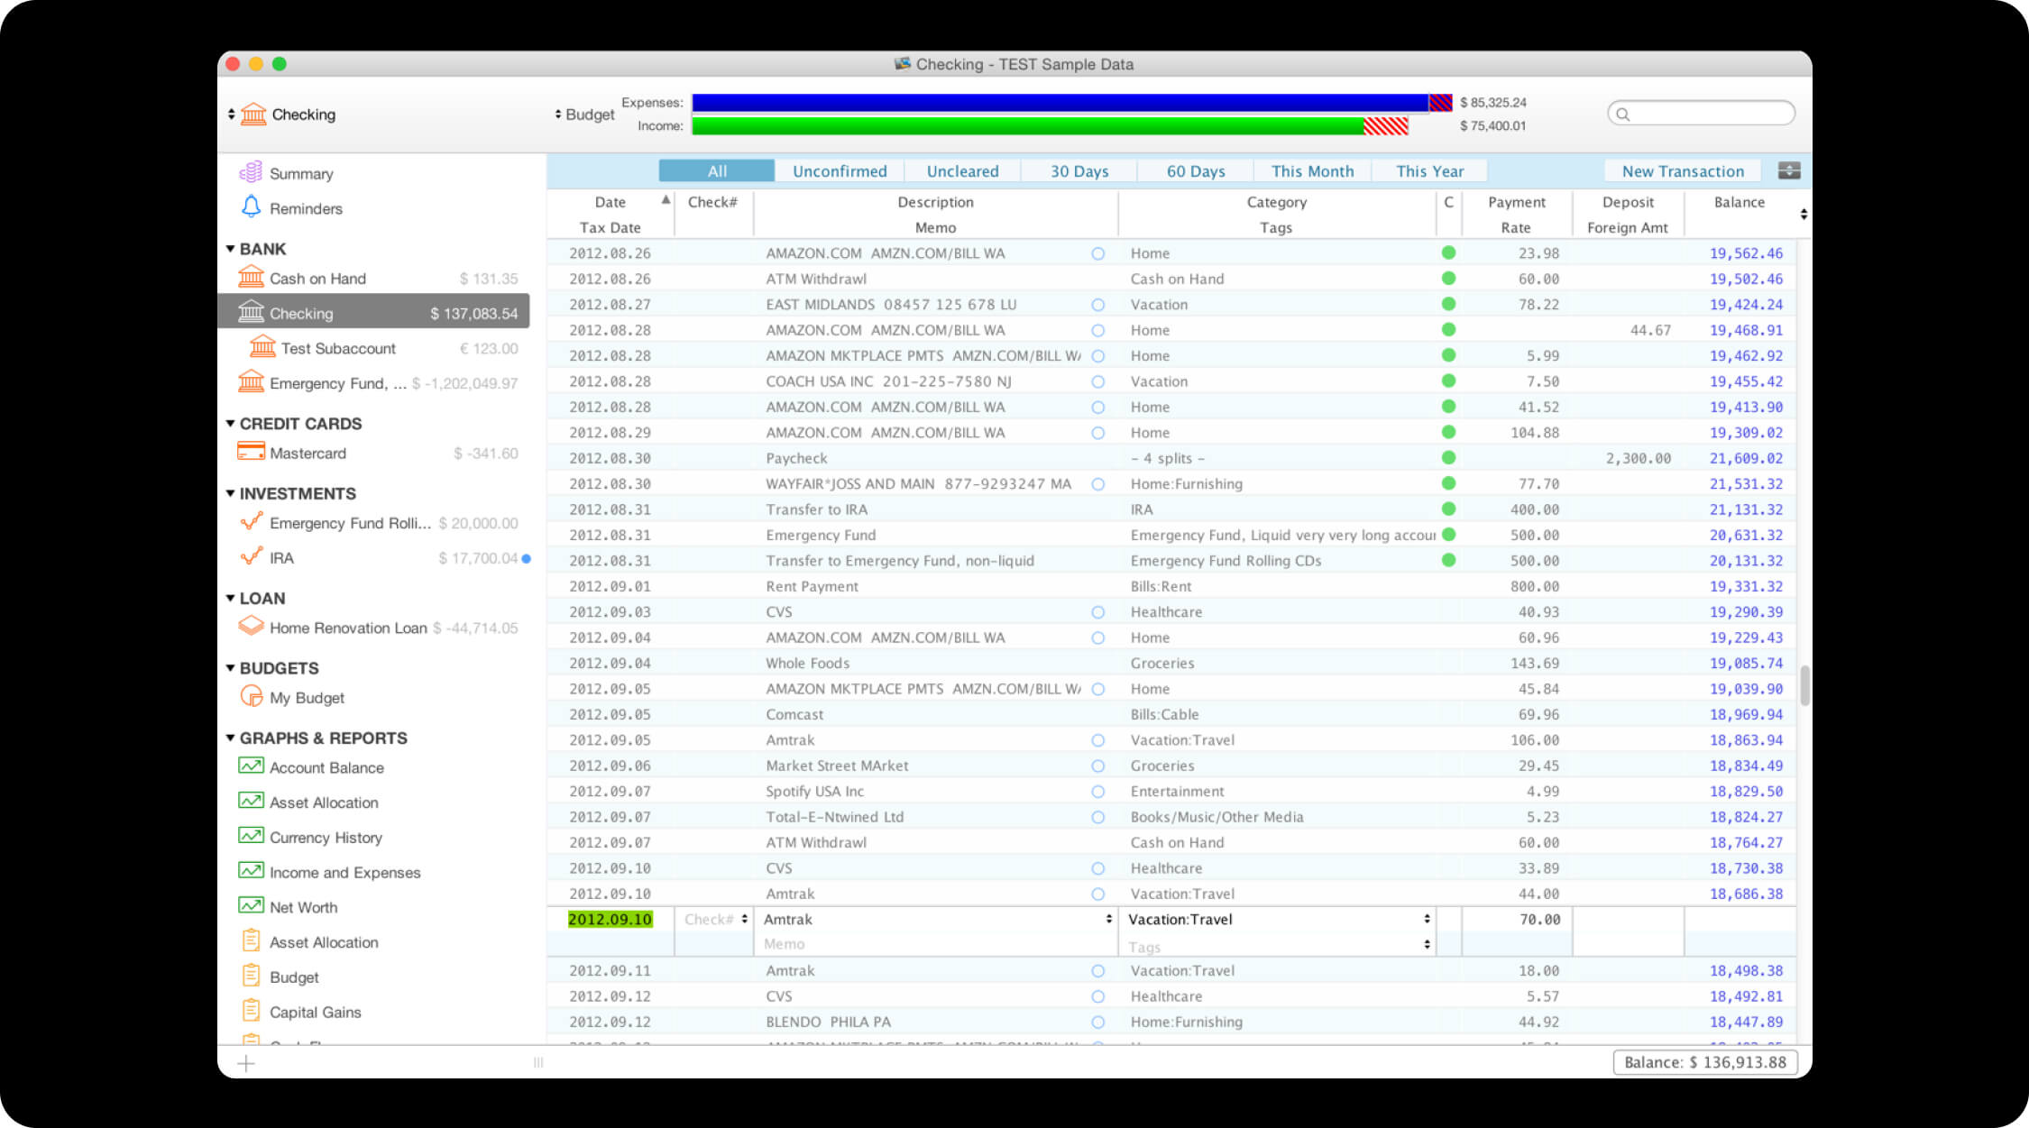This screenshot has width=2029, height=1128.
Task: Open the Capital Gains report icon
Action: pyautogui.click(x=251, y=1011)
